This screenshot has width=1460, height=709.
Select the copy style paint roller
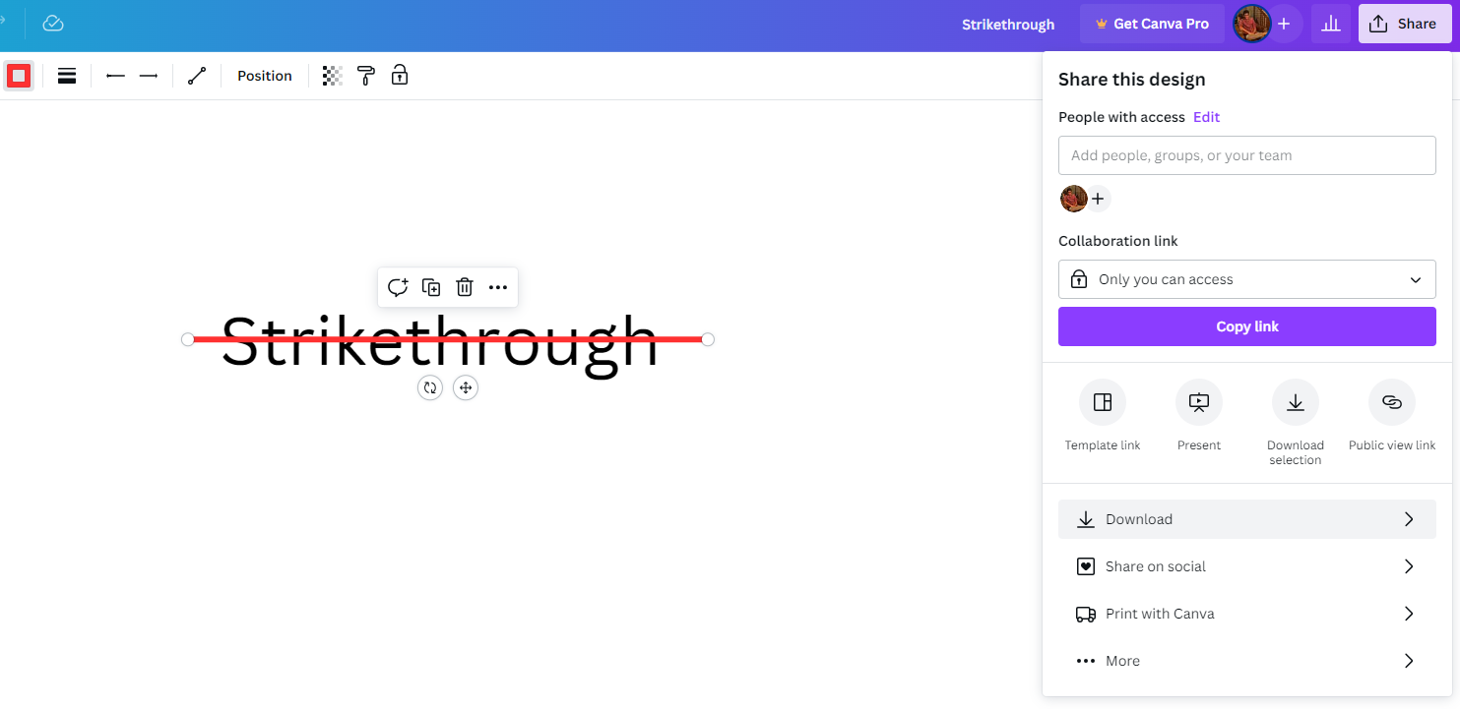[366, 76]
